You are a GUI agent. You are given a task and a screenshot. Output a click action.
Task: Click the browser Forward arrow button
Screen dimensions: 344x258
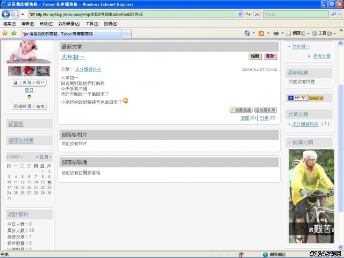(x=15, y=15)
